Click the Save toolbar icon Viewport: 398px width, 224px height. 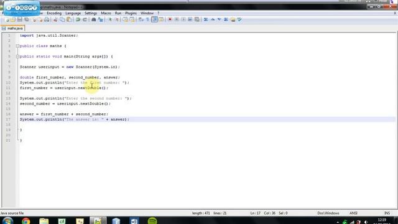(19, 19)
